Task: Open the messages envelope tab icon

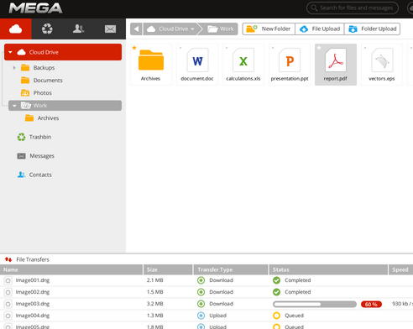Action: tap(110, 29)
